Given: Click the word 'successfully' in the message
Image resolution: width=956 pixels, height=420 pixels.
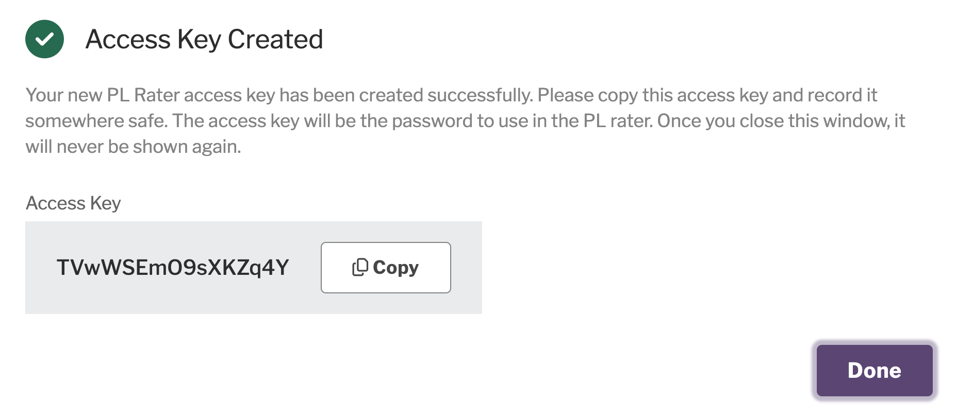Looking at the screenshot, I should point(480,96).
